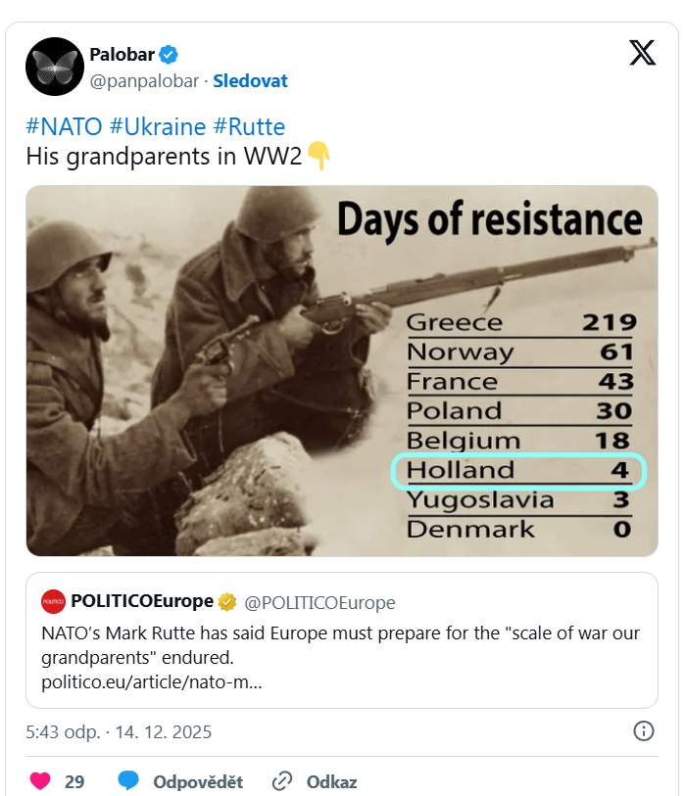Open the quoted POLITICOEurope tweet

(342, 656)
